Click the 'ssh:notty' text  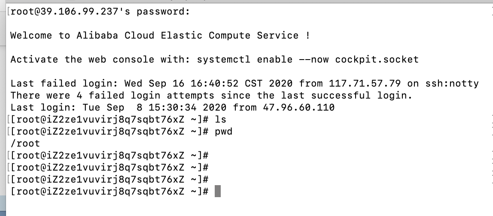click(x=452, y=84)
